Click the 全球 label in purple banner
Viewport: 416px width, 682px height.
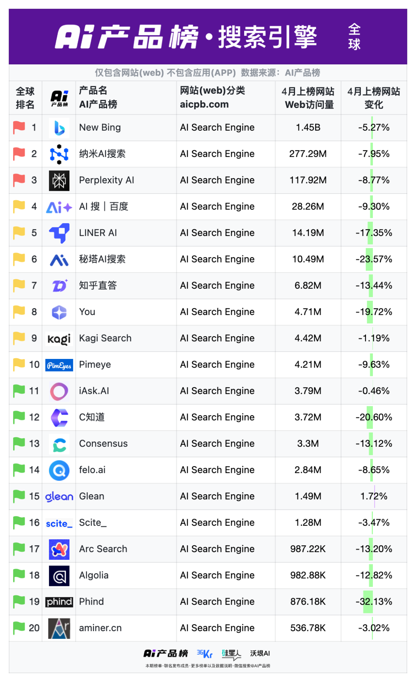pos(354,37)
